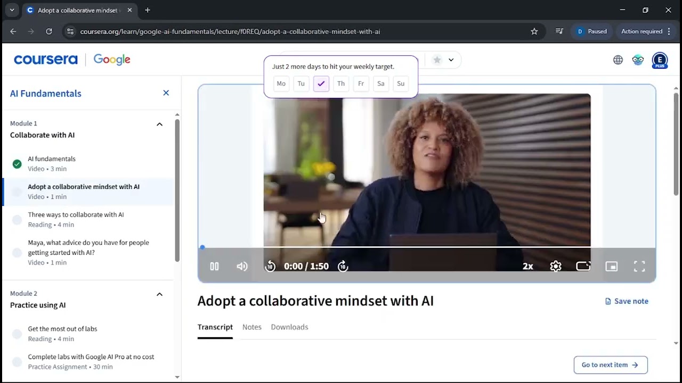Click the main page scrollbar
Viewport: 682px width, 383px height.
pos(677,144)
